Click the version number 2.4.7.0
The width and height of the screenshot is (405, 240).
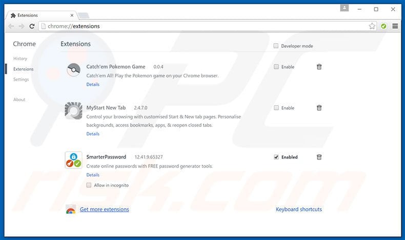(x=140, y=108)
